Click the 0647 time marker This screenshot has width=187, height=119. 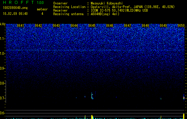coord(128,26)
